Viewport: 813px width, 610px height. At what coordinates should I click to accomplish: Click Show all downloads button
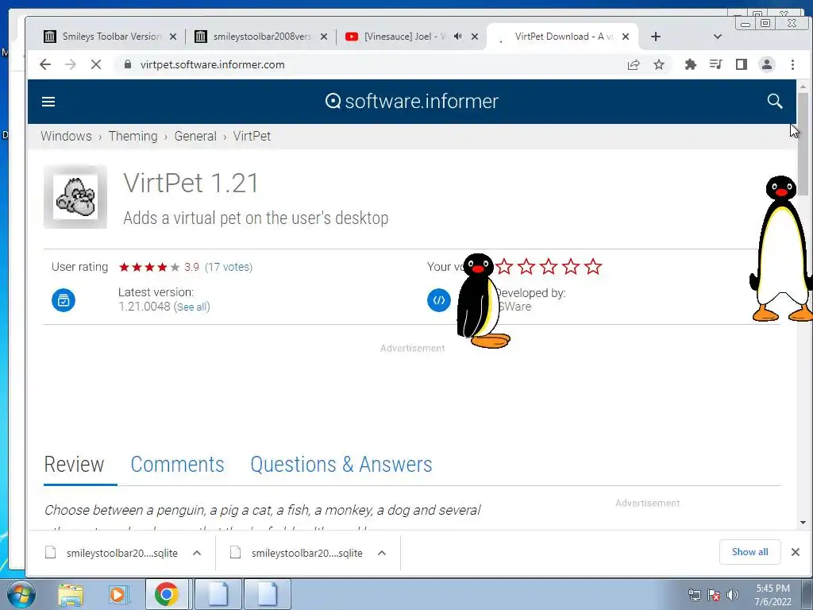pos(749,552)
